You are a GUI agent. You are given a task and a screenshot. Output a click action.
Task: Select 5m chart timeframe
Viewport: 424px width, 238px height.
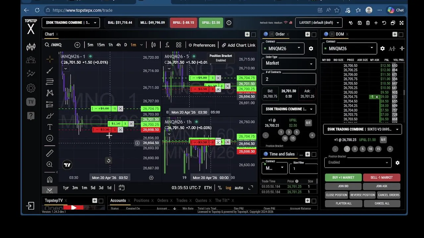[90, 45]
